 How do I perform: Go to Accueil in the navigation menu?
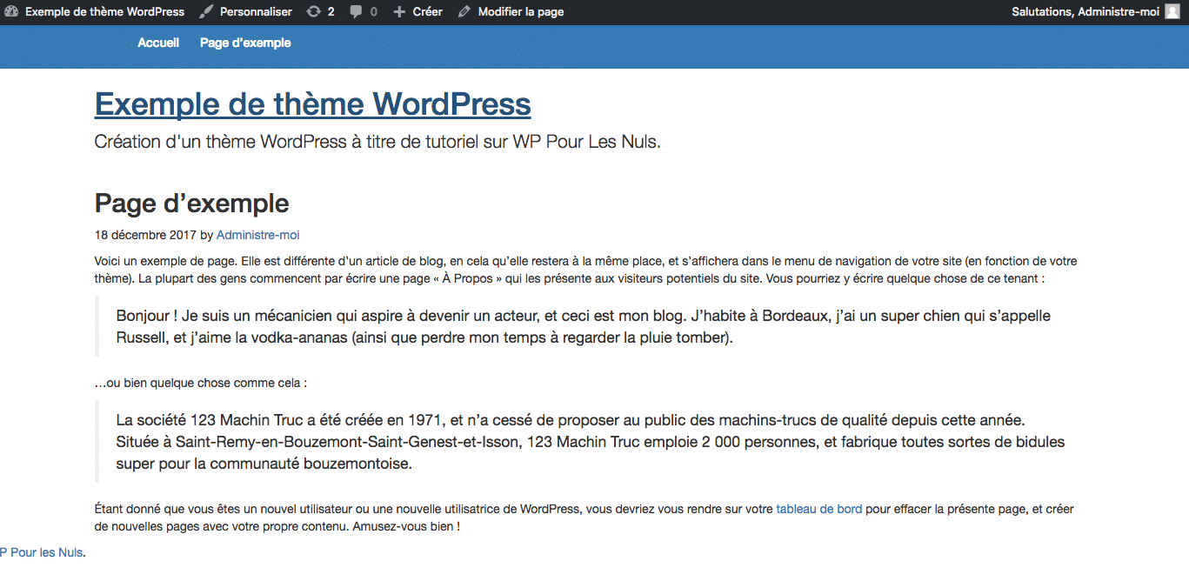point(158,43)
